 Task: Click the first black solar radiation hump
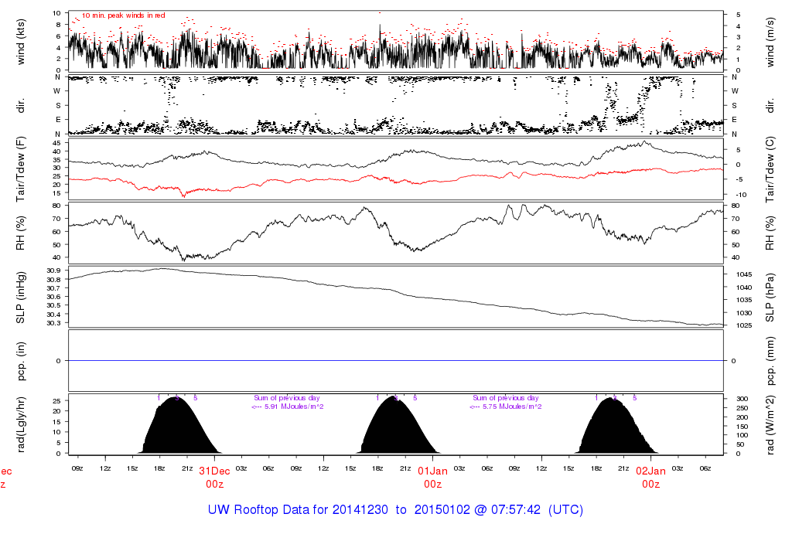tap(177, 430)
